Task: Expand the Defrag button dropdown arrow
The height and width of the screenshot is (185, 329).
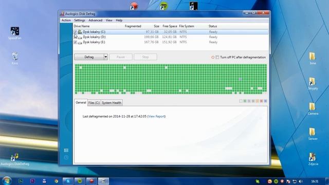Action: point(105,57)
